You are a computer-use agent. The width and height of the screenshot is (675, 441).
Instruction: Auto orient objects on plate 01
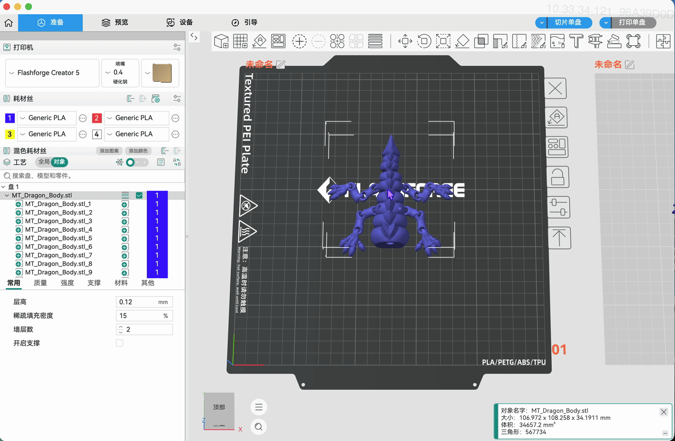pos(557,117)
